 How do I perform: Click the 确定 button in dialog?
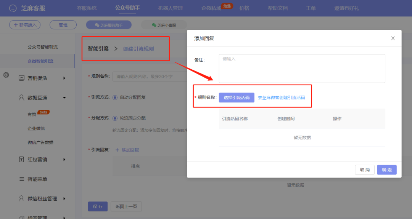click(387, 170)
